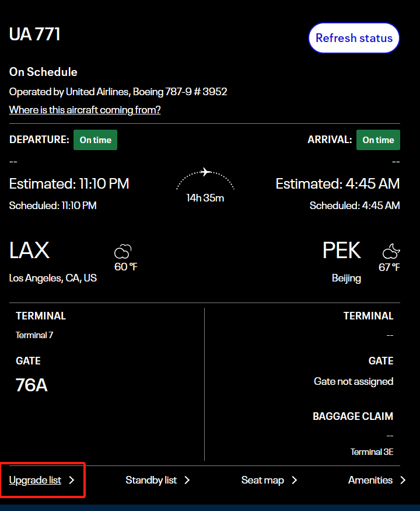This screenshot has width=420, height=511.
Task: Click the 14h 35m flight duration
Action: point(205,198)
